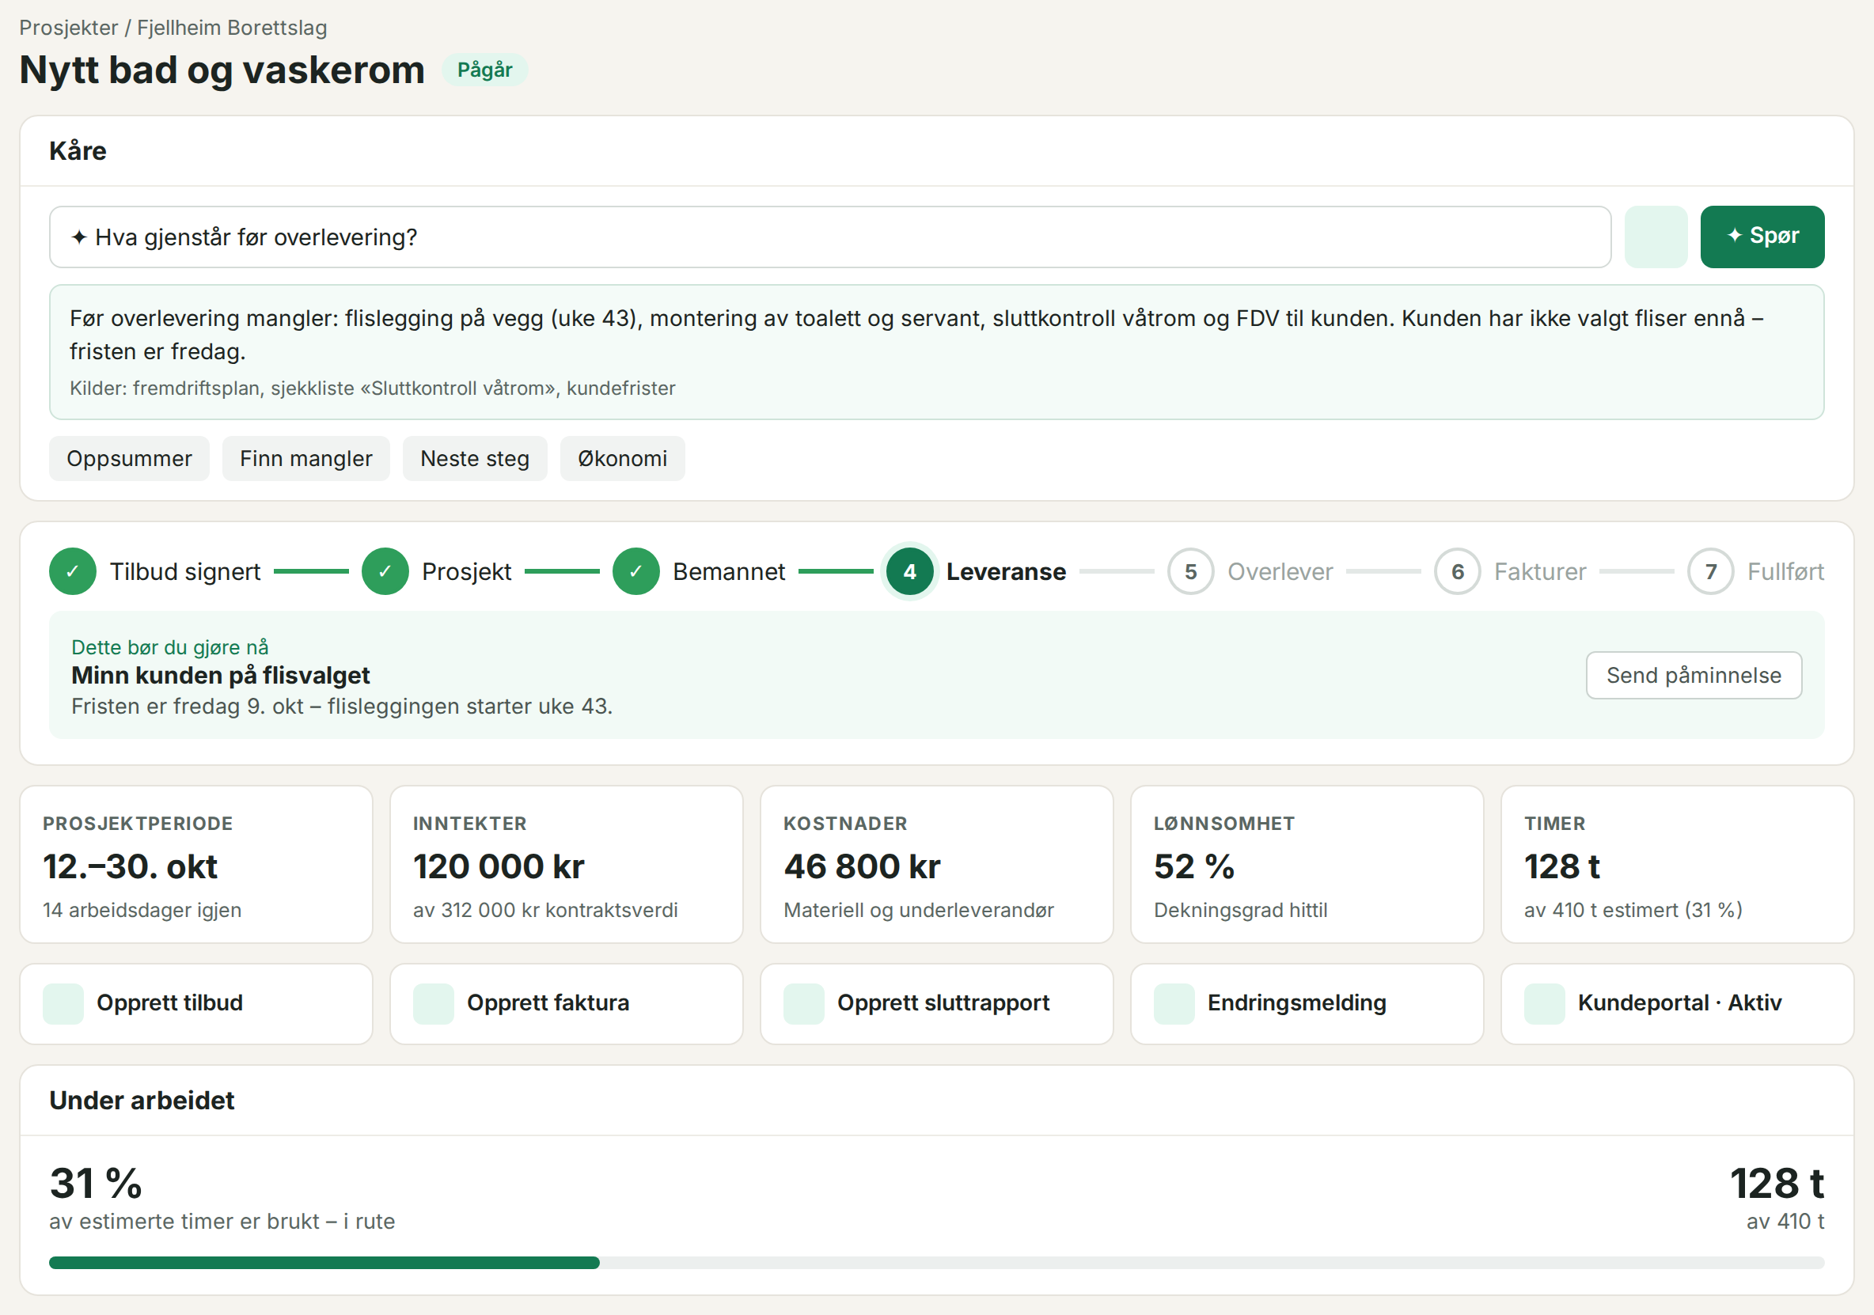The image size is (1874, 1315).
Task: Click the Prosjekt step checkmark icon
Action: tap(385, 571)
